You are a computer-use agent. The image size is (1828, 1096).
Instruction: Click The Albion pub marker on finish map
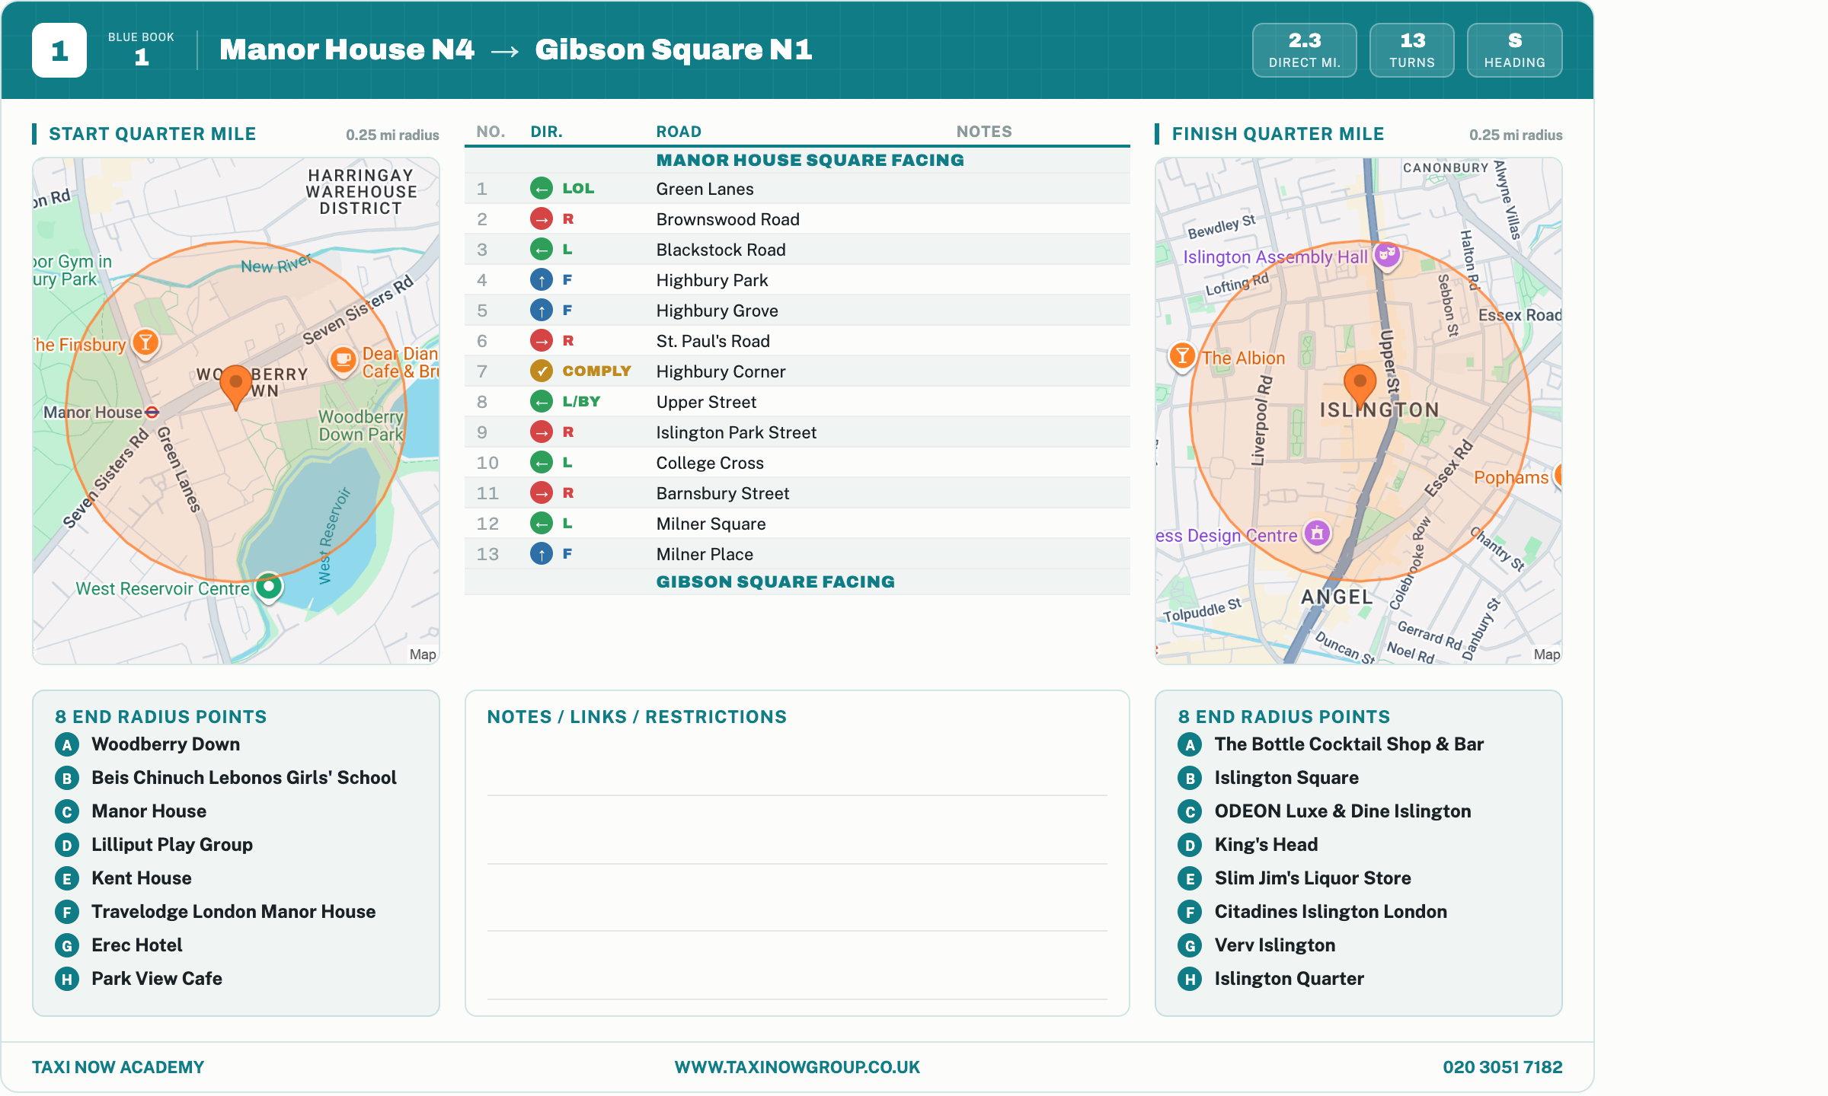1182,355
